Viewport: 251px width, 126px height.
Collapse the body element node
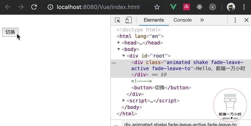(x=119, y=49)
